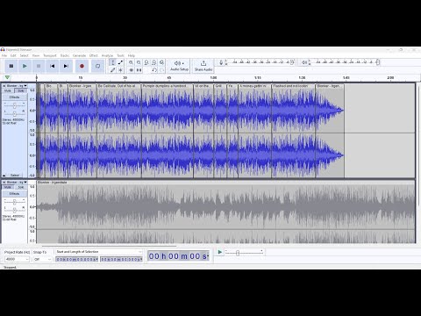Image resolution: width=421 pixels, height=316 pixels.
Task: Click the red Record button
Action: point(82,66)
